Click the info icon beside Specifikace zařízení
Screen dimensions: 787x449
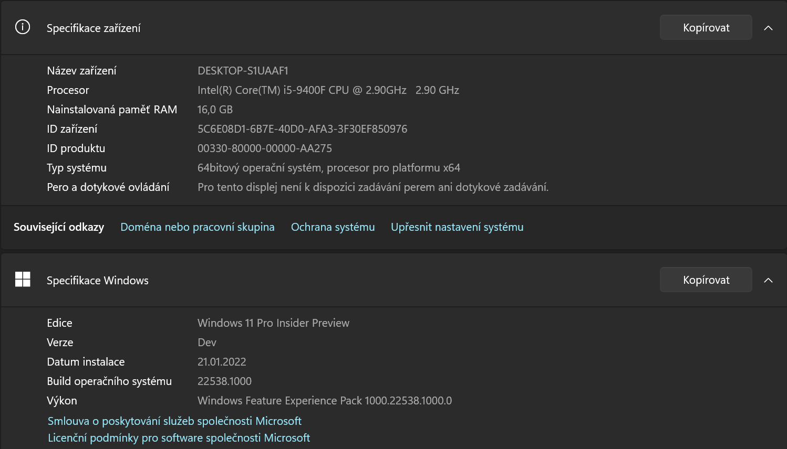(23, 27)
